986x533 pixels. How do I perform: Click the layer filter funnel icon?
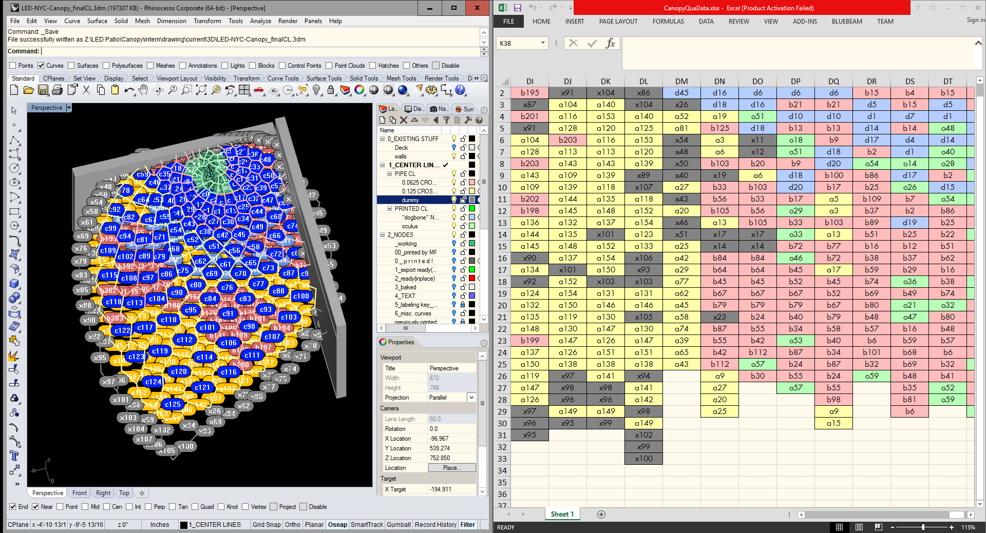point(446,120)
